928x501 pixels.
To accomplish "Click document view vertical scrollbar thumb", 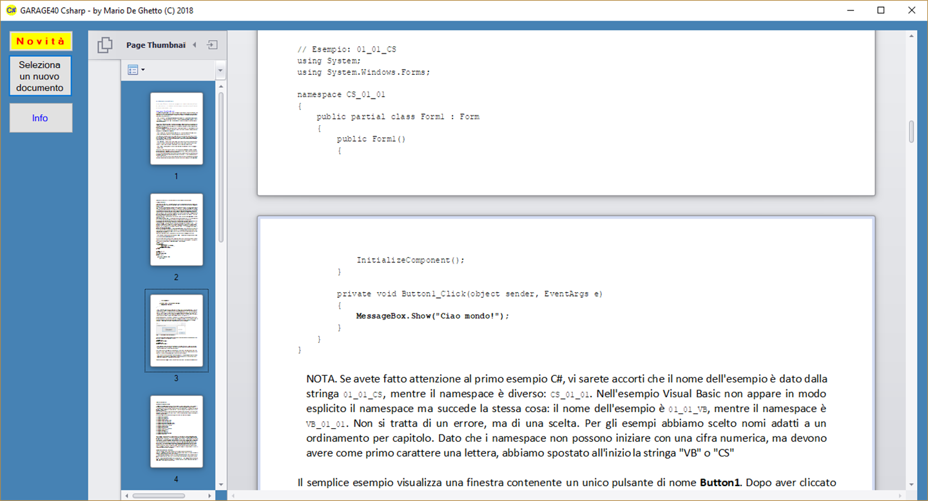I will tap(911, 132).
